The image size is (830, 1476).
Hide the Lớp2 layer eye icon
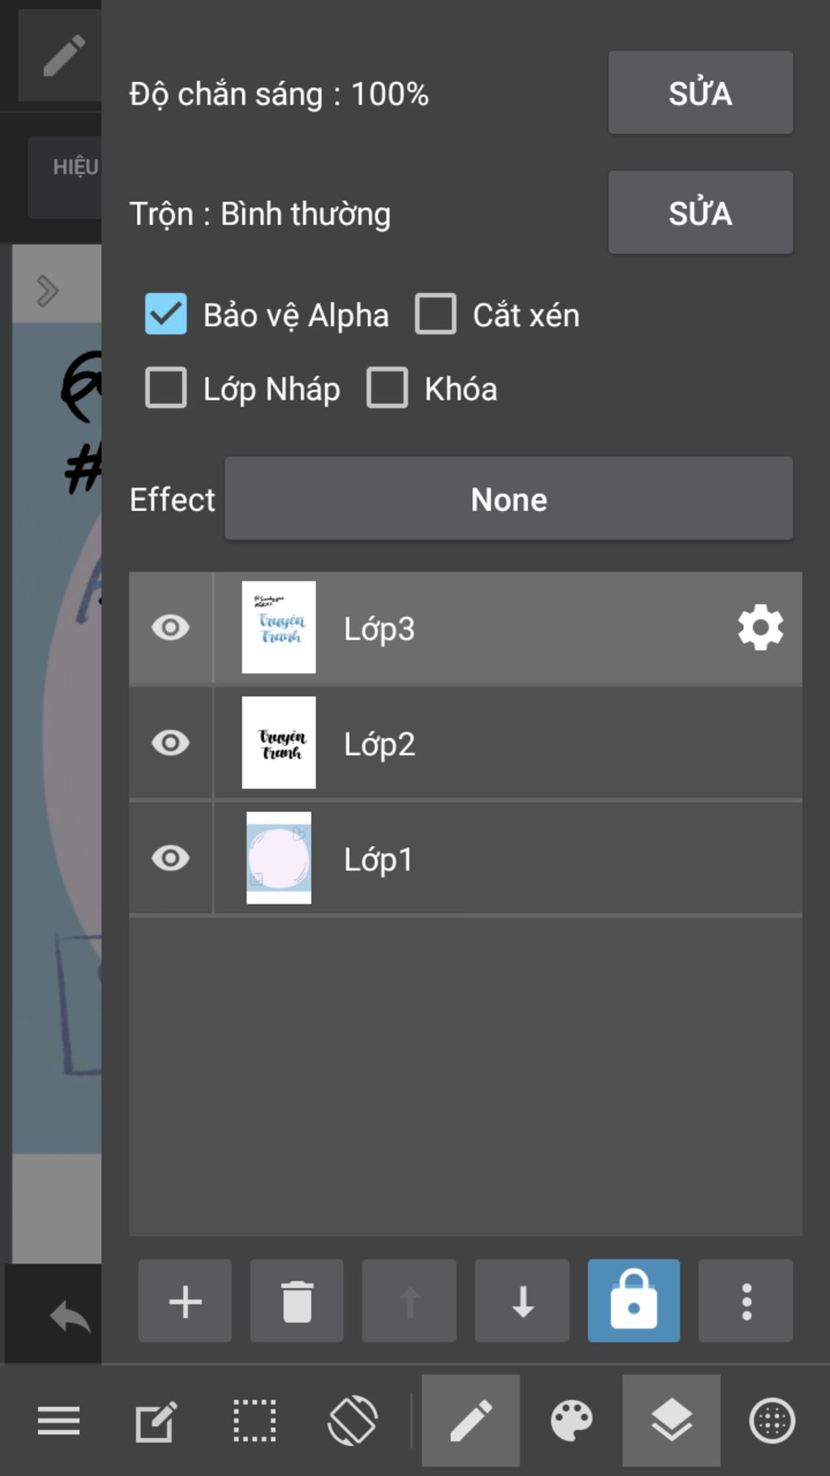pyautogui.click(x=170, y=743)
